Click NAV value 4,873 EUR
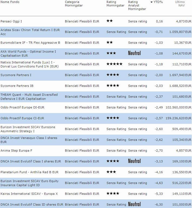Viewport: 192px width, 208px height. [184, 21]
